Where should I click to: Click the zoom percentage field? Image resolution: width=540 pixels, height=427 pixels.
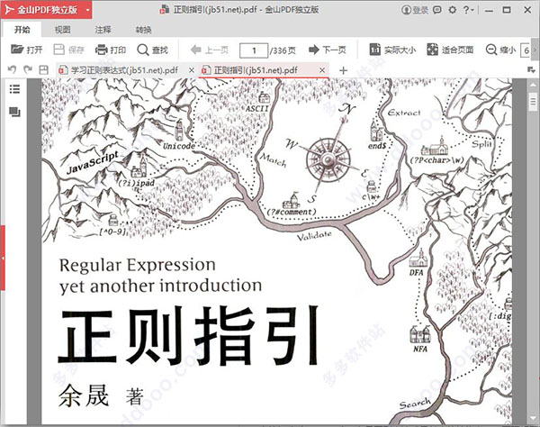coord(526,50)
